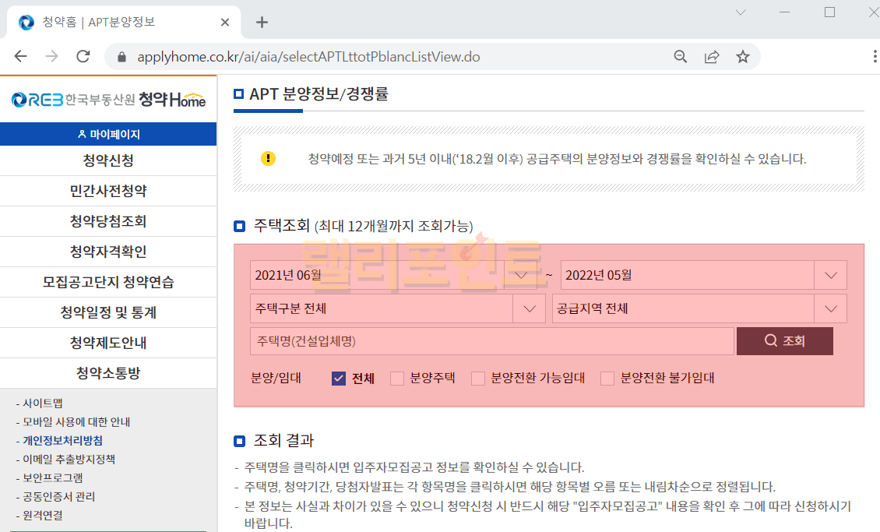This screenshot has height=532, width=880.
Task: Expand the 주택구분 전체 dropdown
Action: [529, 308]
